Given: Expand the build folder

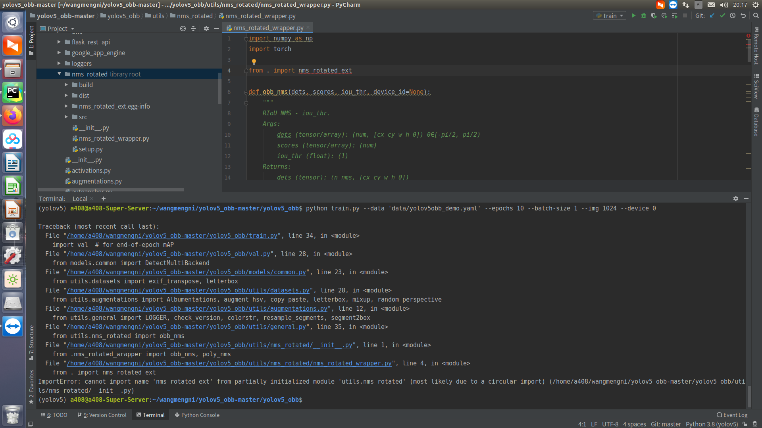Looking at the screenshot, I should click(66, 85).
